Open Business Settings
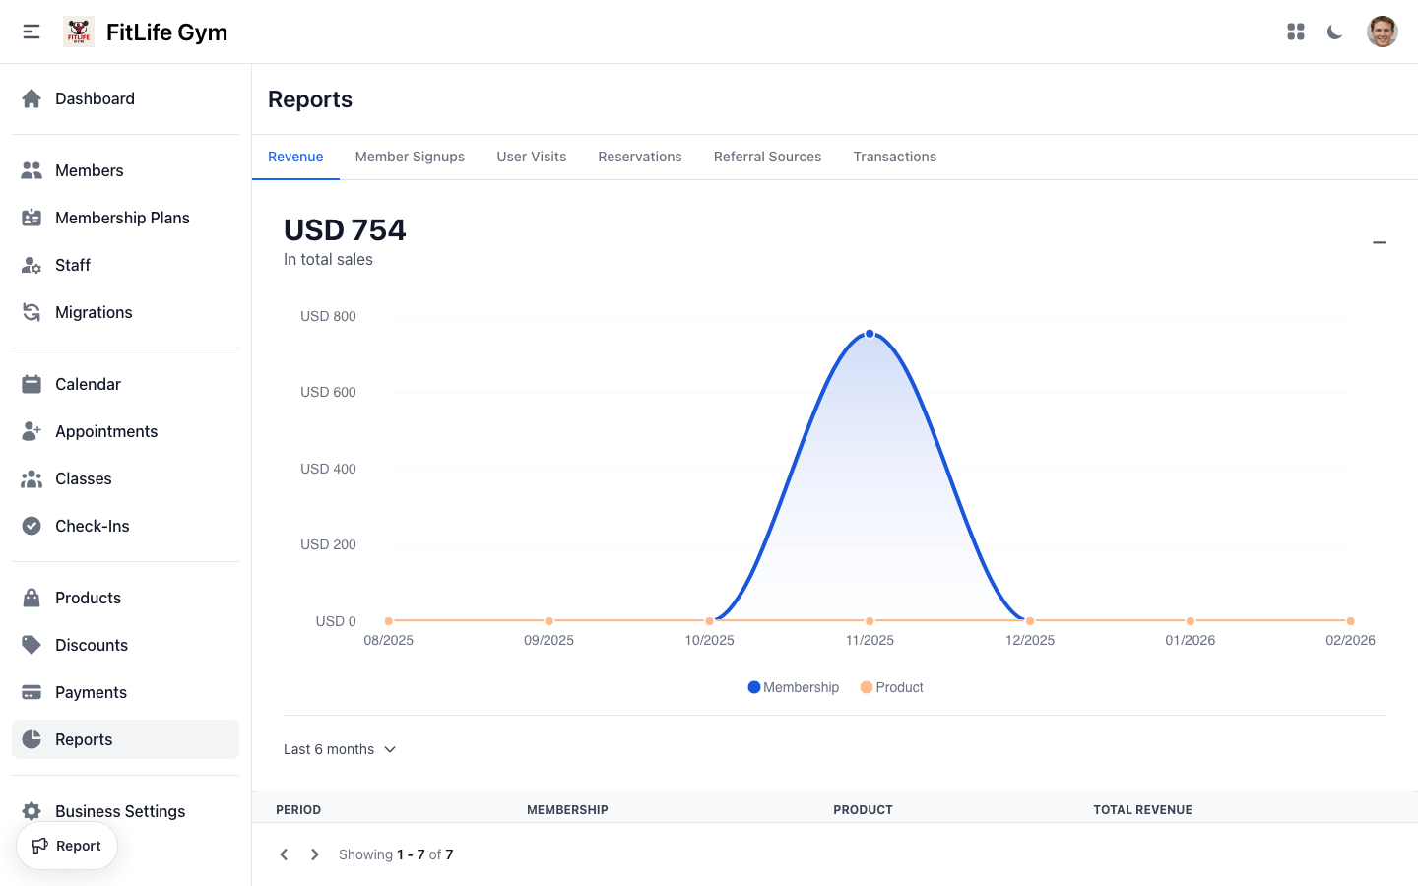Viewport: 1418px width, 886px height. pos(119,811)
